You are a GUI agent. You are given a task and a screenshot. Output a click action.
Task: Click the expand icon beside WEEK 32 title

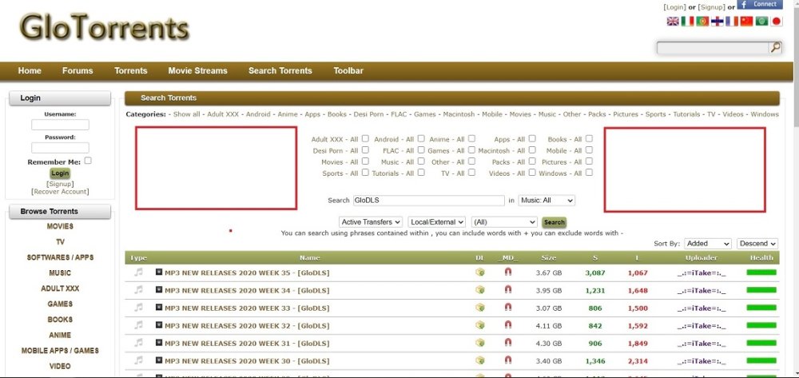coord(159,325)
